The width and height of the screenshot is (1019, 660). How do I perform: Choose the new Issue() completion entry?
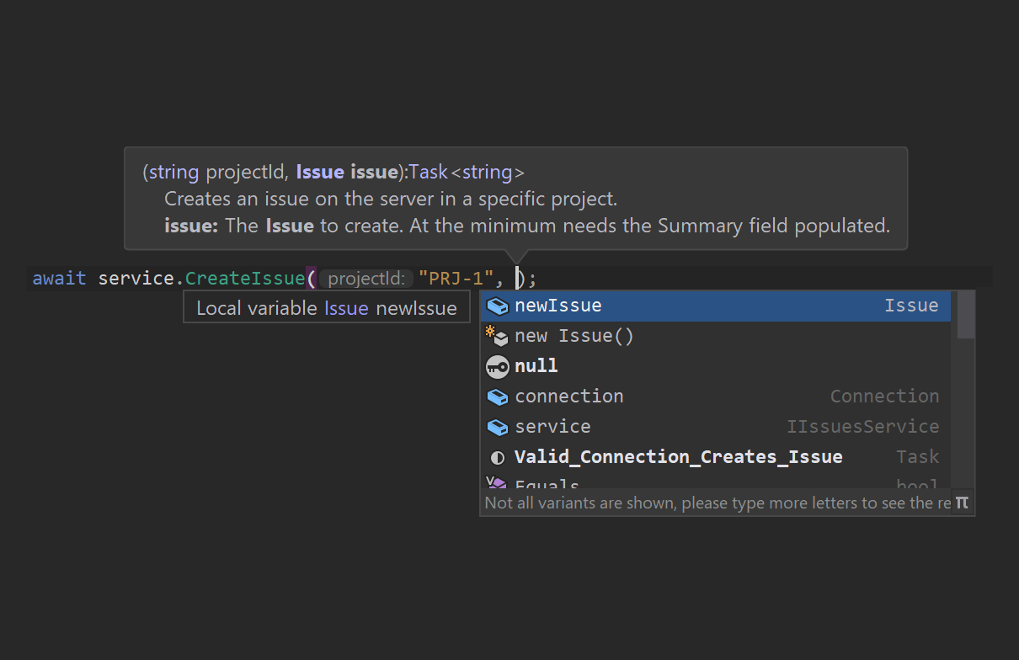[574, 336]
